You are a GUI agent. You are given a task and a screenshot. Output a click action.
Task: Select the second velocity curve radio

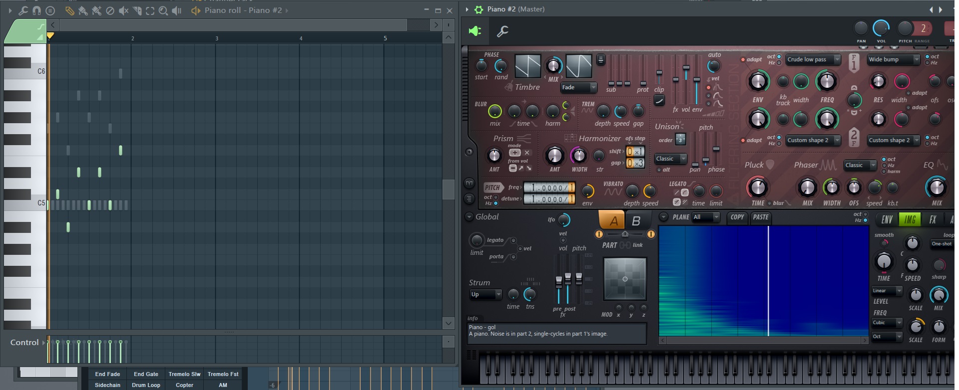coord(709,96)
